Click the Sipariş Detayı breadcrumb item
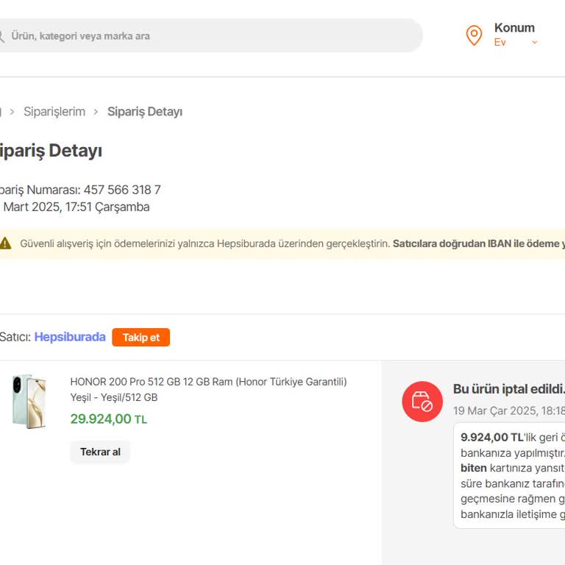 pos(145,111)
